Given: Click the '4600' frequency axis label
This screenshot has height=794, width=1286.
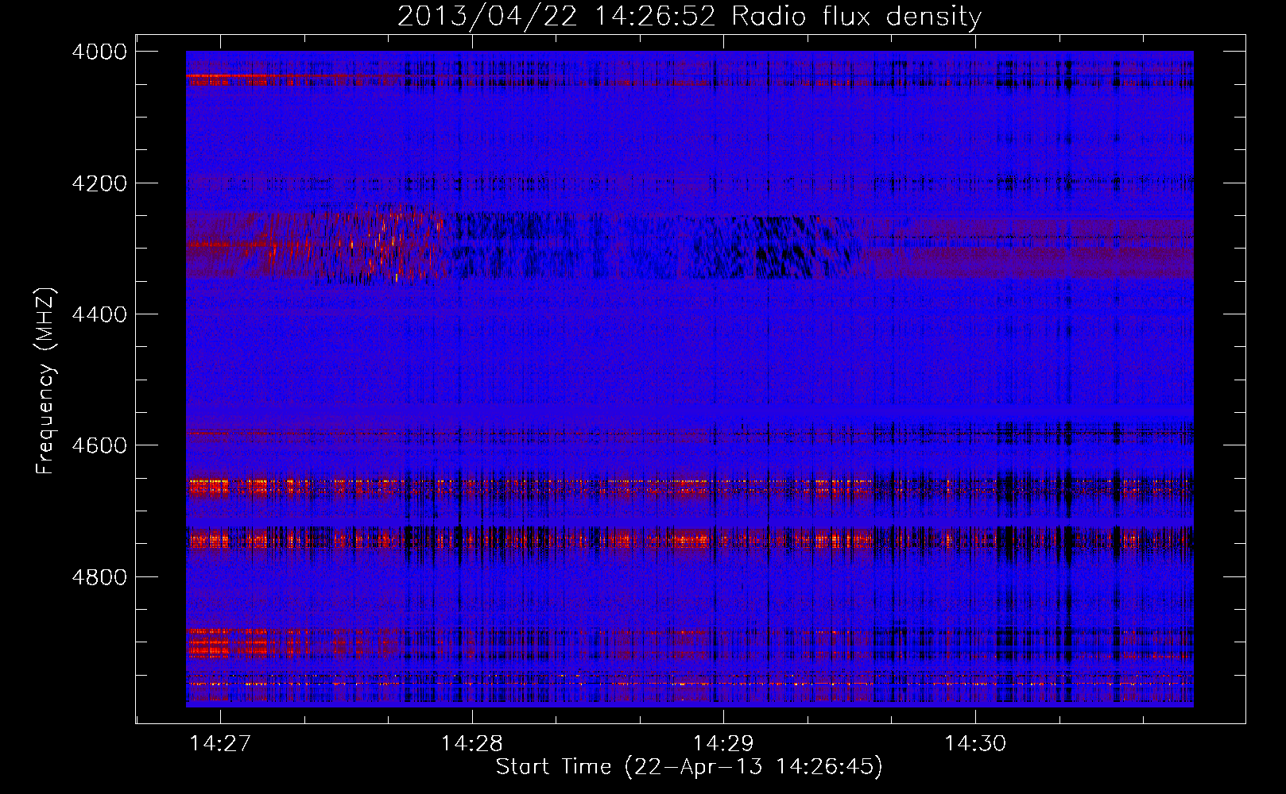Looking at the screenshot, I should [x=99, y=445].
